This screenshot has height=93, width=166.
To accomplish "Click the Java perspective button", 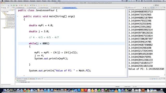I will [x=157, y=5].
